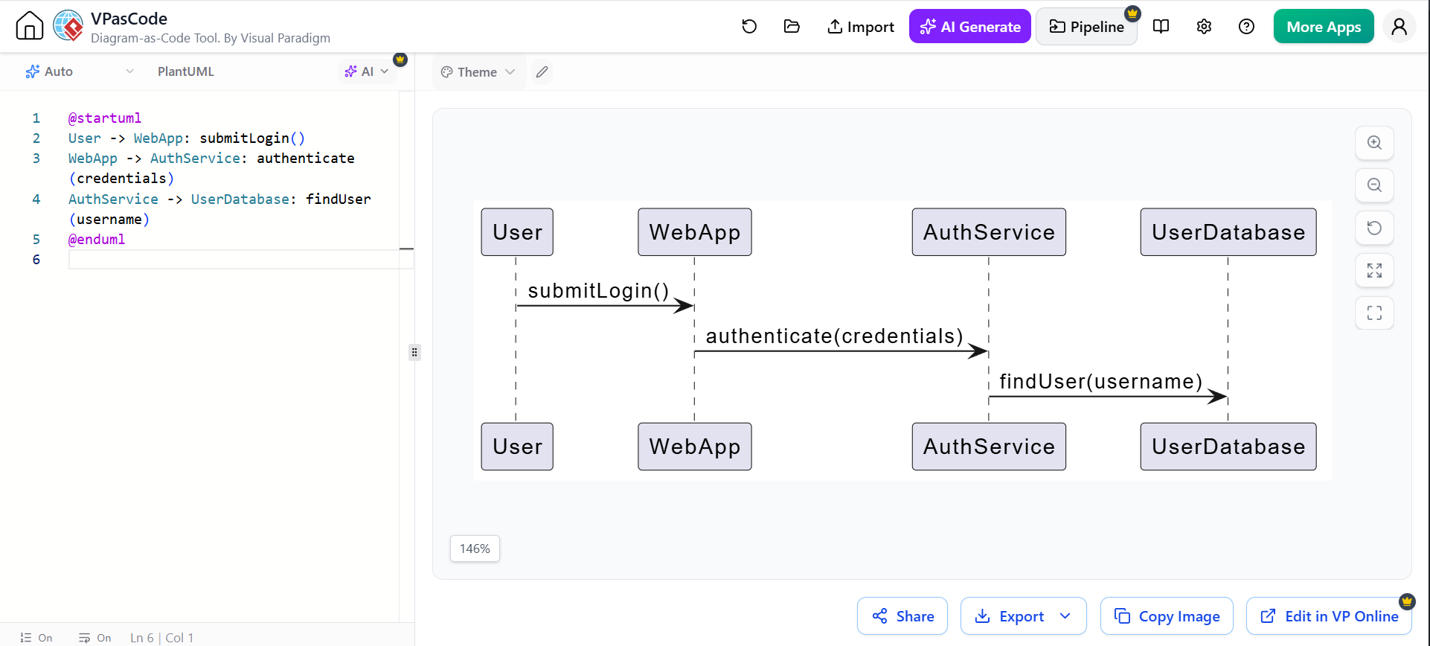Image resolution: width=1430 pixels, height=646 pixels.
Task: Expand the Auto language dropdown
Action: click(80, 71)
